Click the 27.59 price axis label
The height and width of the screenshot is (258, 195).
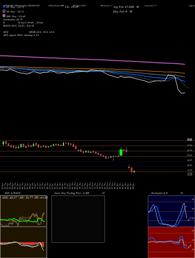(x=190, y=145)
